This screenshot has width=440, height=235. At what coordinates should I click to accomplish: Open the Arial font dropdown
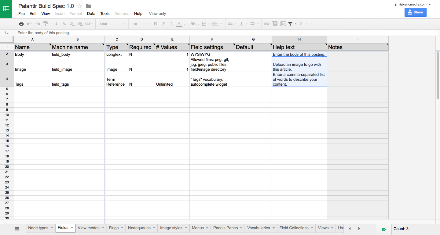112,24
